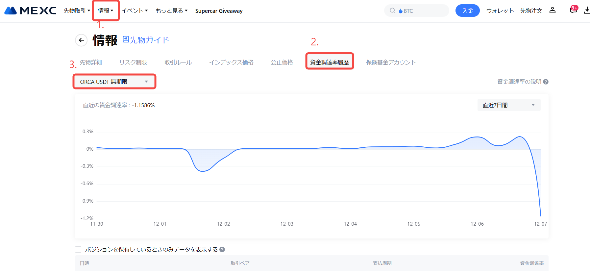Expand the ORCA USDT 無期限 pair dropdown
This screenshot has width=590, height=273.
coord(114,82)
